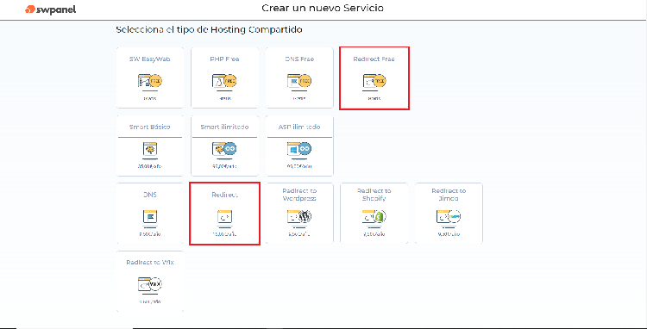Click the "Crear un nuevo Servicio" heading
Viewport: 647px width, 329px height.
(323, 9)
